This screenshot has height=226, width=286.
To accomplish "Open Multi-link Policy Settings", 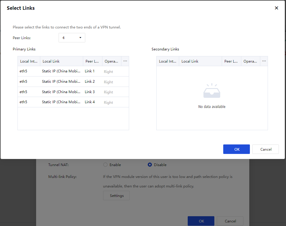I will (x=116, y=196).
